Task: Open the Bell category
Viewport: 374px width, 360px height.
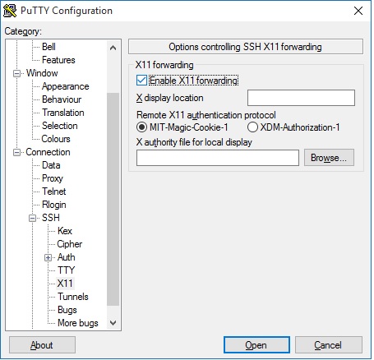Action: click(48, 47)
